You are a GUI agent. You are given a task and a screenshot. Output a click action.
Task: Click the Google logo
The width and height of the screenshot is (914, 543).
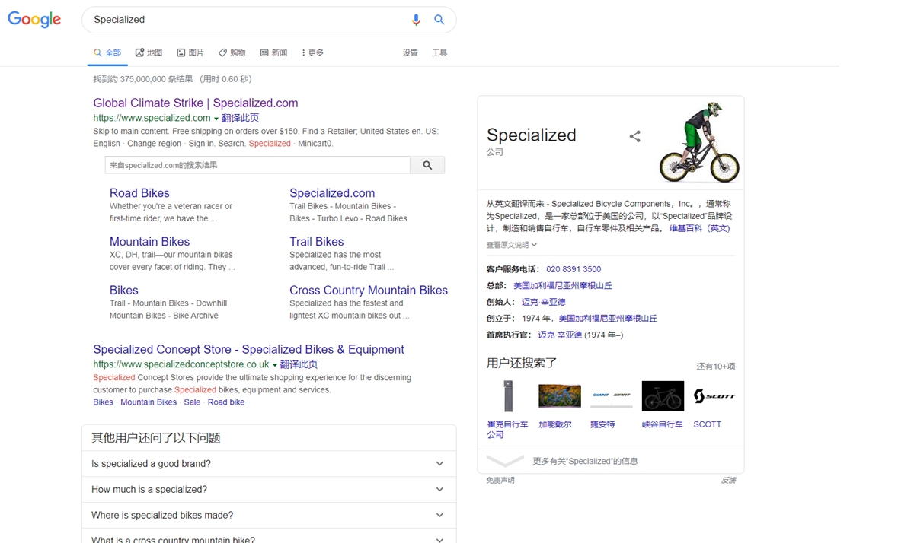(34, 20)
